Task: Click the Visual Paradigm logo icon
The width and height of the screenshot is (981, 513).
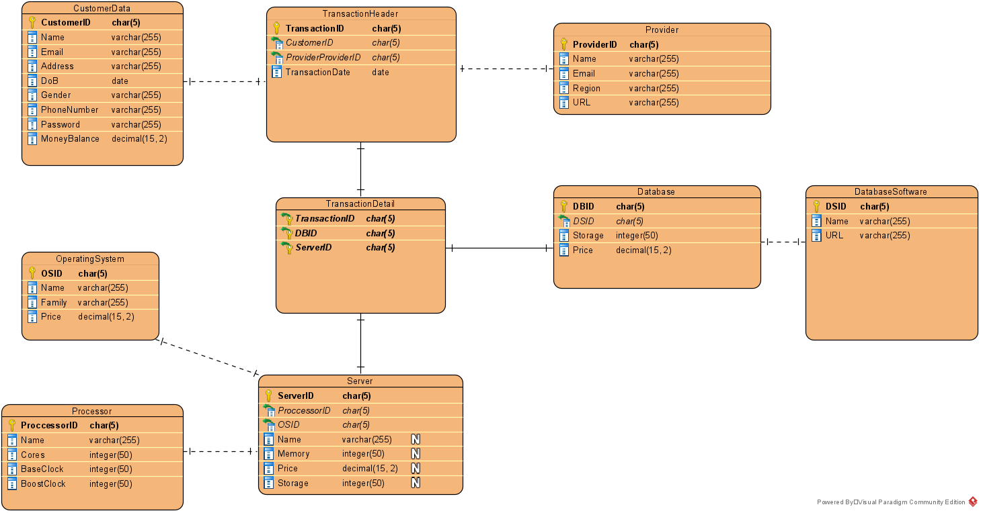Action: (972, 502)
